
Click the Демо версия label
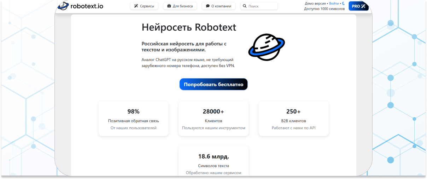click(x=315, y=4)
